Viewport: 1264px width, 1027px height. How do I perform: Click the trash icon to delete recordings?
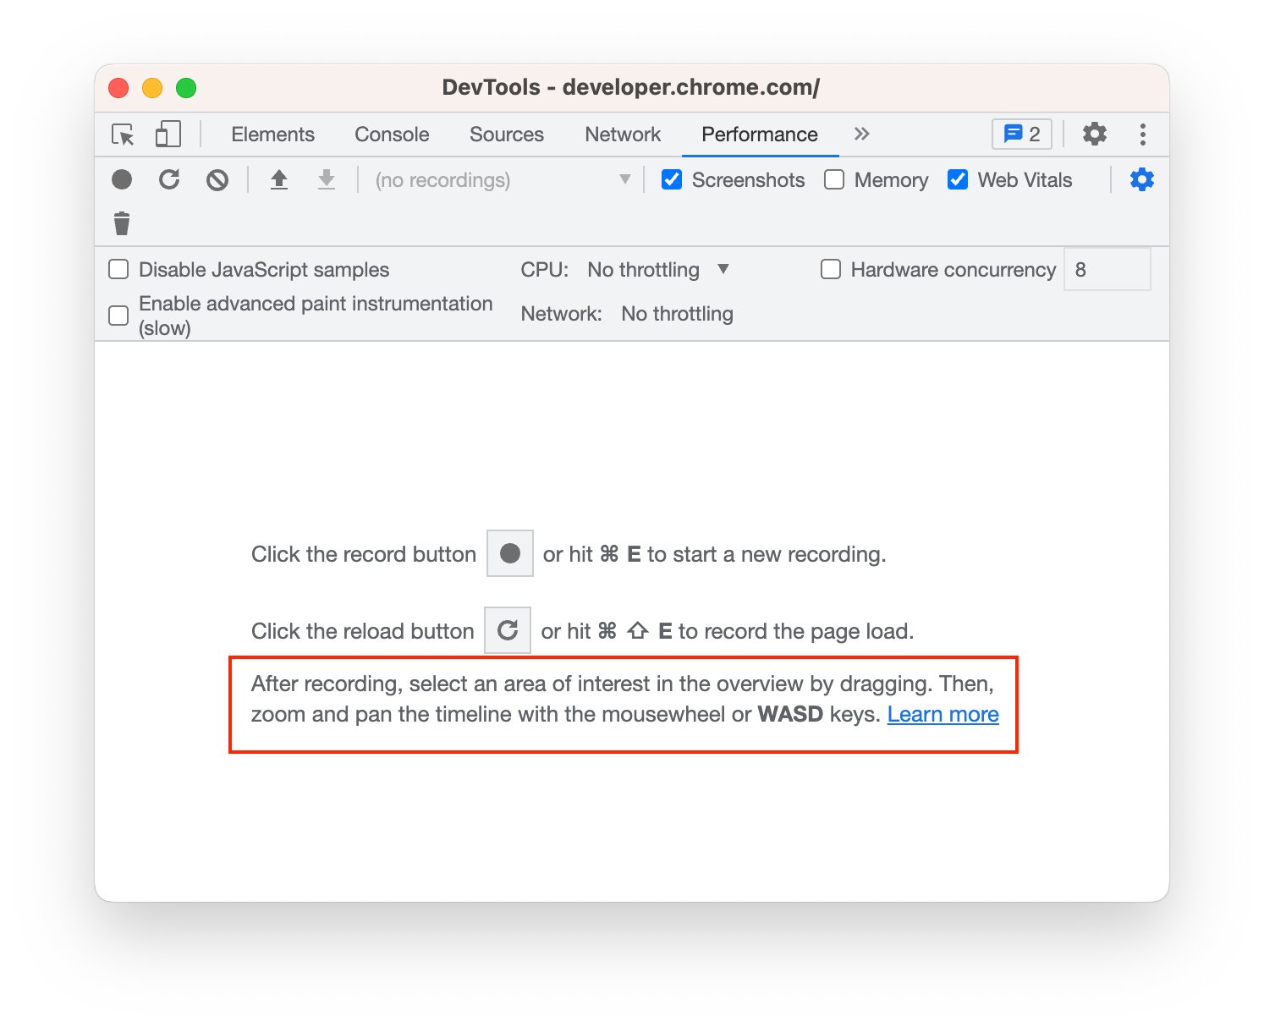pyautogui.click(x=122, y=222)
